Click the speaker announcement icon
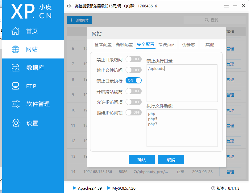The height and width of the screenshot is (193, 249). point(69,6)
